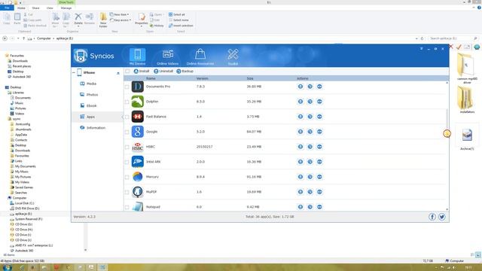
Task: Toggle the select-all checkbox beside Install
Action: point(127,72)
